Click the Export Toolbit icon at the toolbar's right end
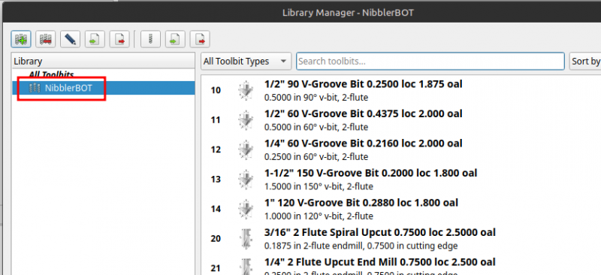Screen dimensions: 601x275 200,39
